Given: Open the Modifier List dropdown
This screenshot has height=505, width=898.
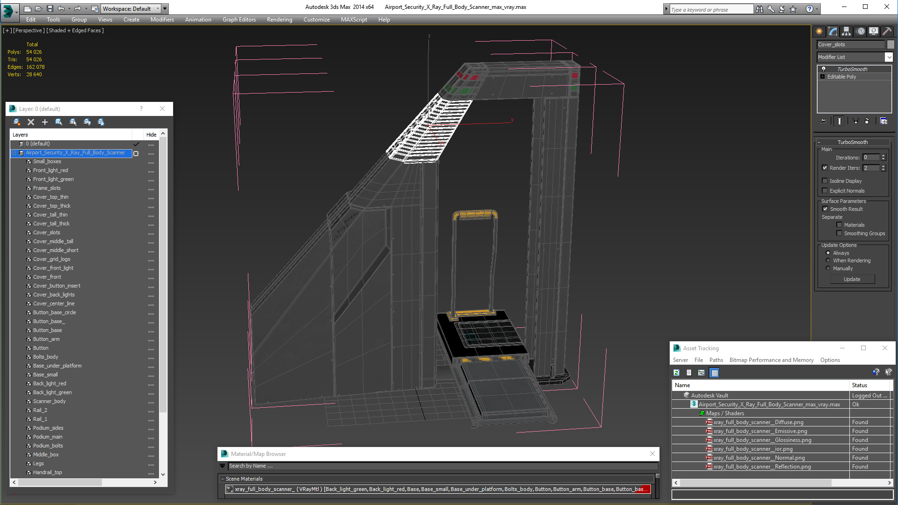Looking at the screenshot, I should 889,57.
